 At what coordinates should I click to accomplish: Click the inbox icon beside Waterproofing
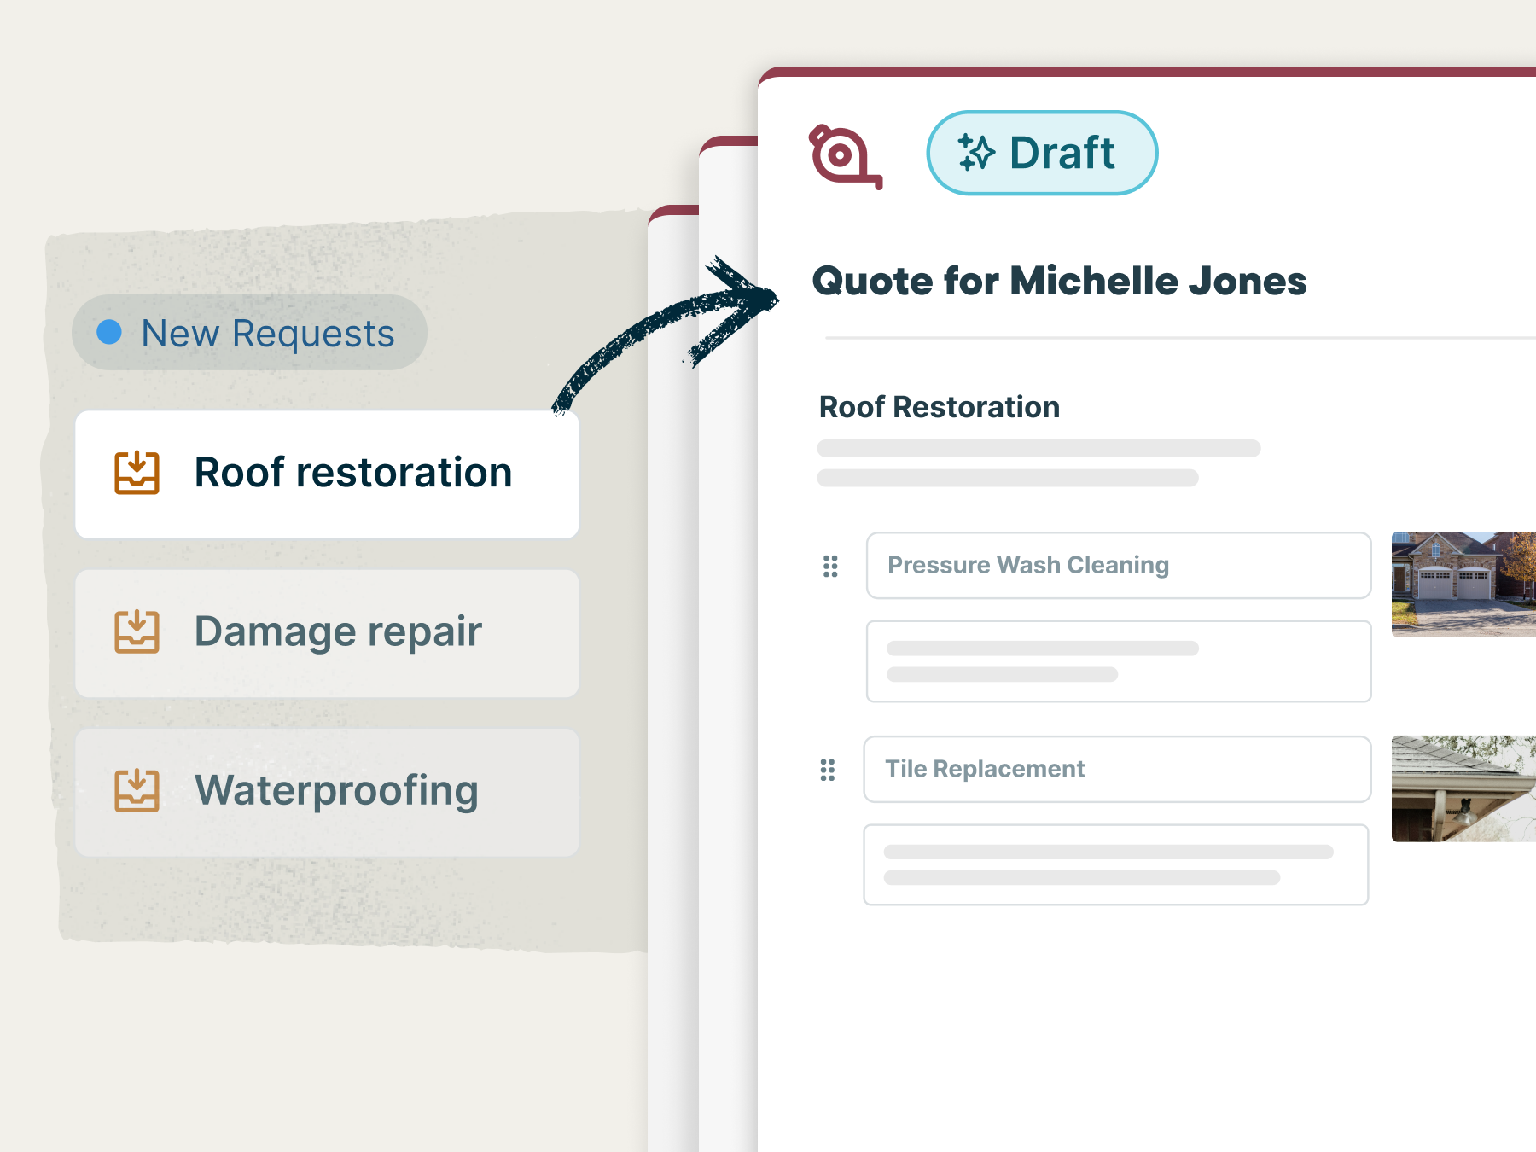(x=137, y=790)
